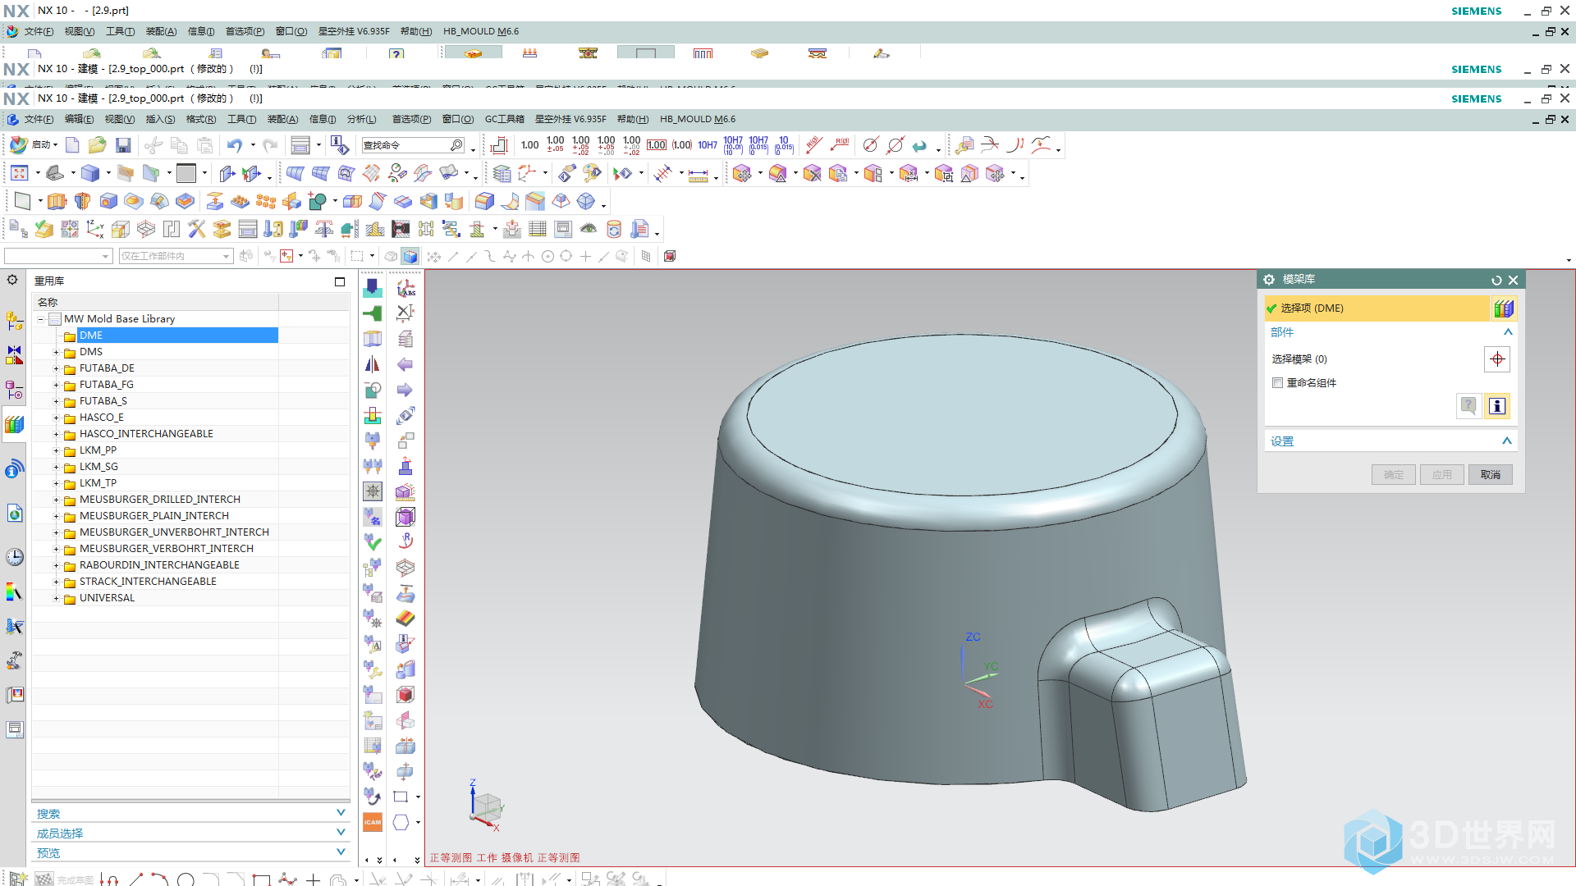Click the eye view icon in mold toolbar

click(589, 229)
